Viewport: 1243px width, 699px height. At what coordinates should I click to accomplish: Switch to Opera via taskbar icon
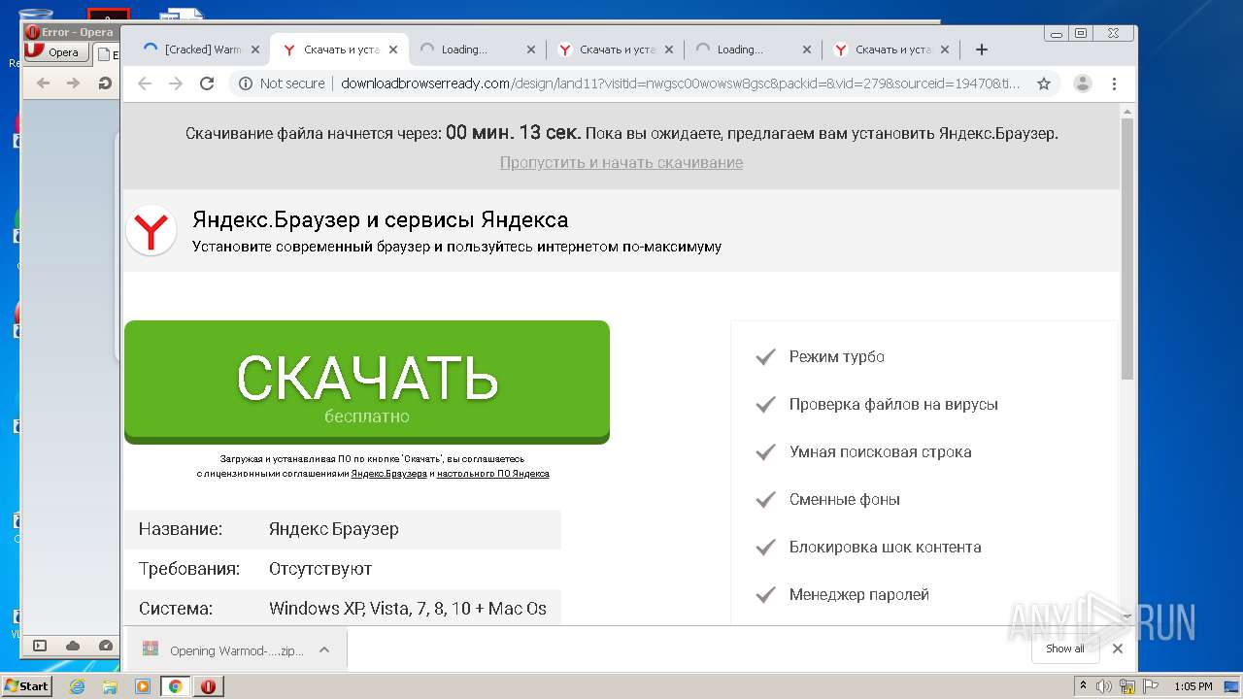[x=208, y=686]
